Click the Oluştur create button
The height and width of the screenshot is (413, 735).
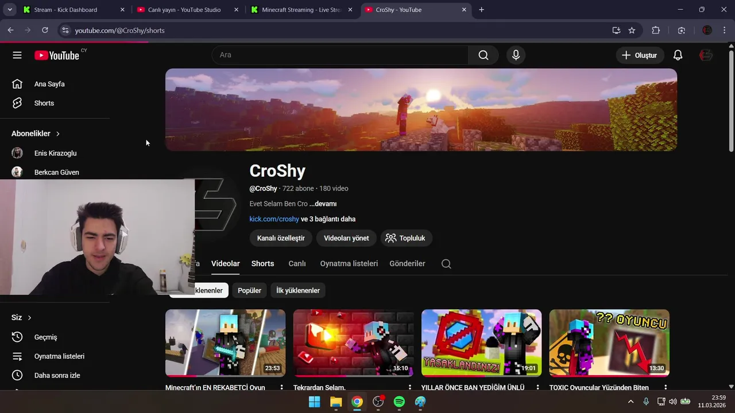click(x=640, y=55)
